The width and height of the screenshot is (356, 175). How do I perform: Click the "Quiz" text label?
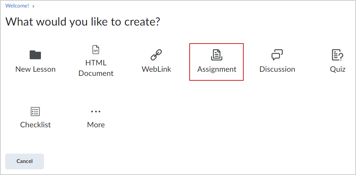(x=338, y=69)
